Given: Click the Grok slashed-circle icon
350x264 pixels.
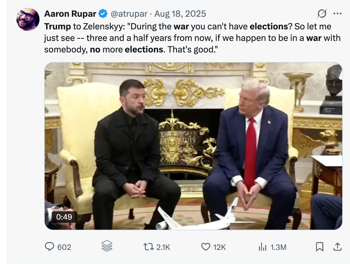Looking at the screenshot, I should pos(322,14).
